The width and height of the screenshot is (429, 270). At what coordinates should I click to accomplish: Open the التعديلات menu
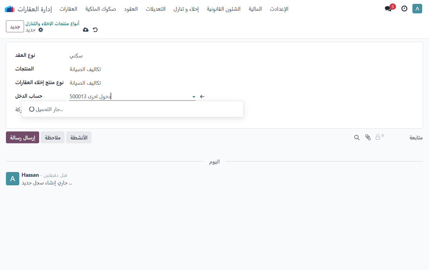pyautogui.click(x=156, y=9)
